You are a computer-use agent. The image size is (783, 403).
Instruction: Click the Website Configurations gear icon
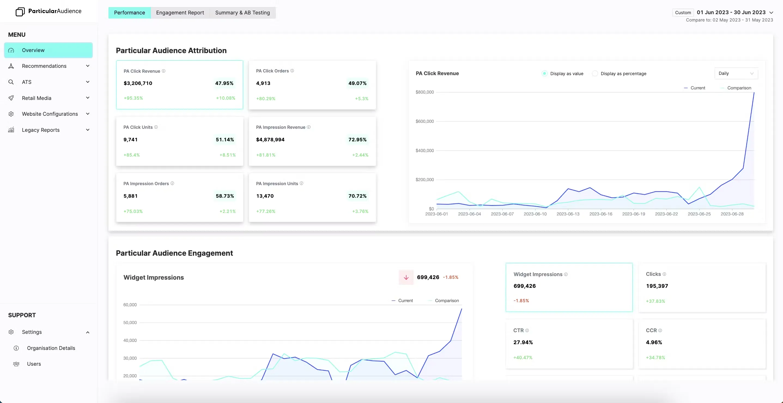pos(11,114)
